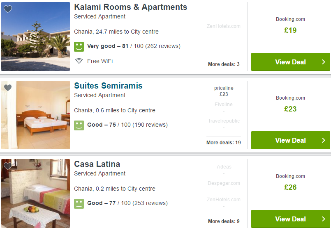Click the green smiley rating icon for Kalami
The image size is (331, 230).
click(79, 47)
